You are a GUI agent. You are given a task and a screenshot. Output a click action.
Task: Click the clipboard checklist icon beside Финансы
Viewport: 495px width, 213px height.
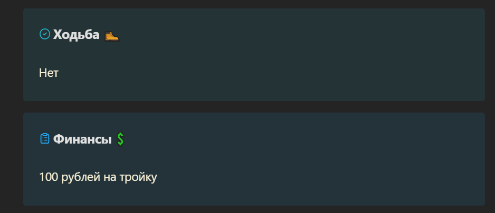(x=45, y=138)
